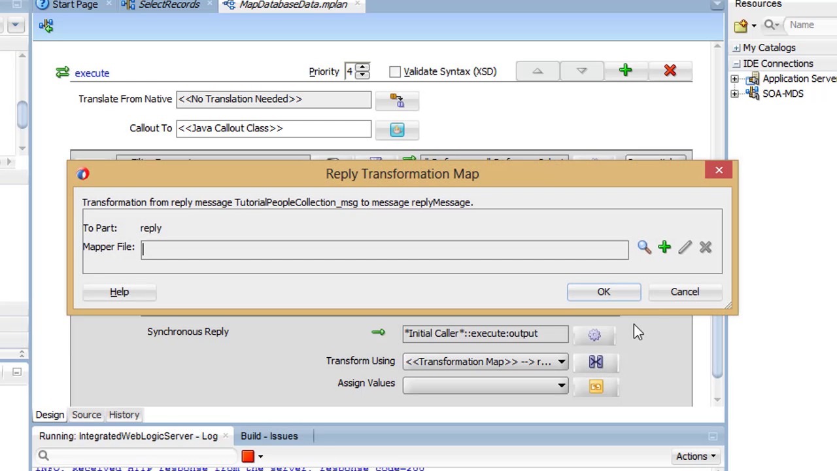Image resolution: width=837 pixels, height=471 pixels.
Task: Click the execute operation arrows icon
Action: pos(62,73)
